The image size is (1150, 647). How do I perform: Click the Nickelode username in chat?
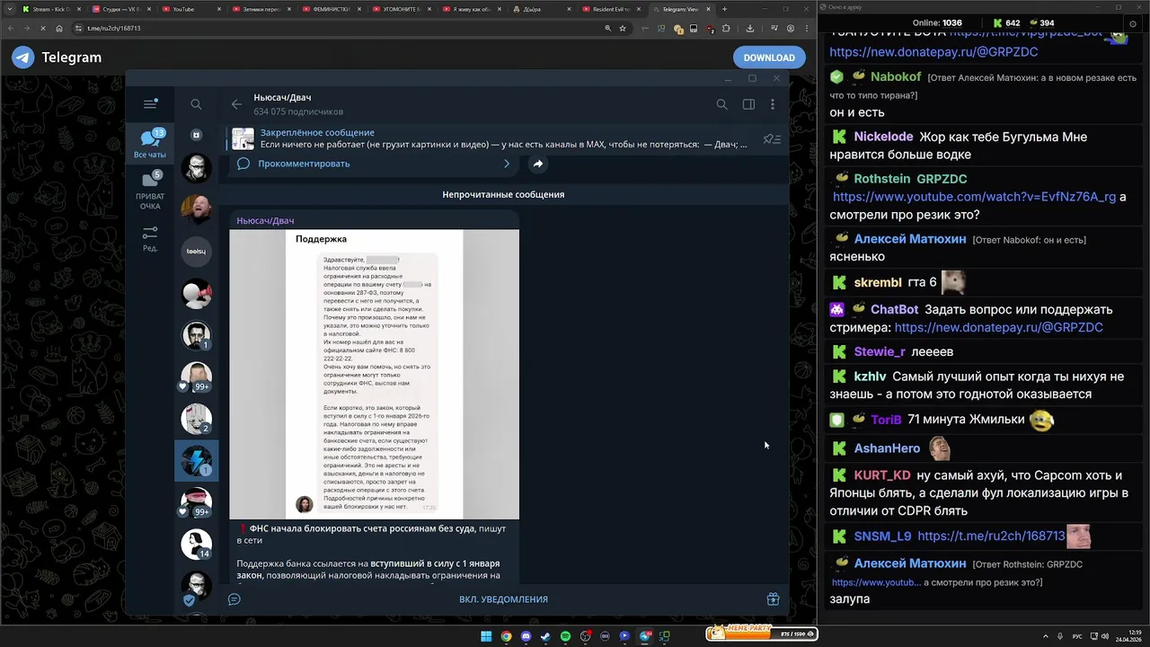(x=883, y=137)
